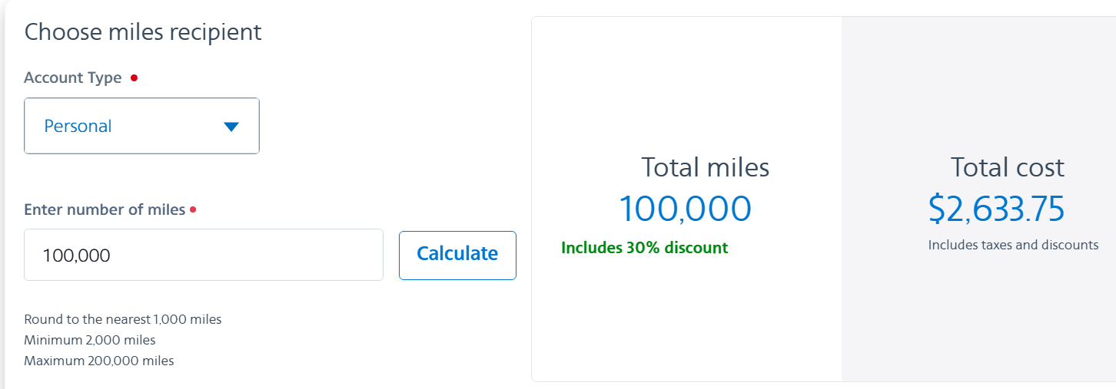Image resolution: width=1116 pixels, height=389 pixels.
Task: Click the Total miles 100,000 value
Action: 685,209
